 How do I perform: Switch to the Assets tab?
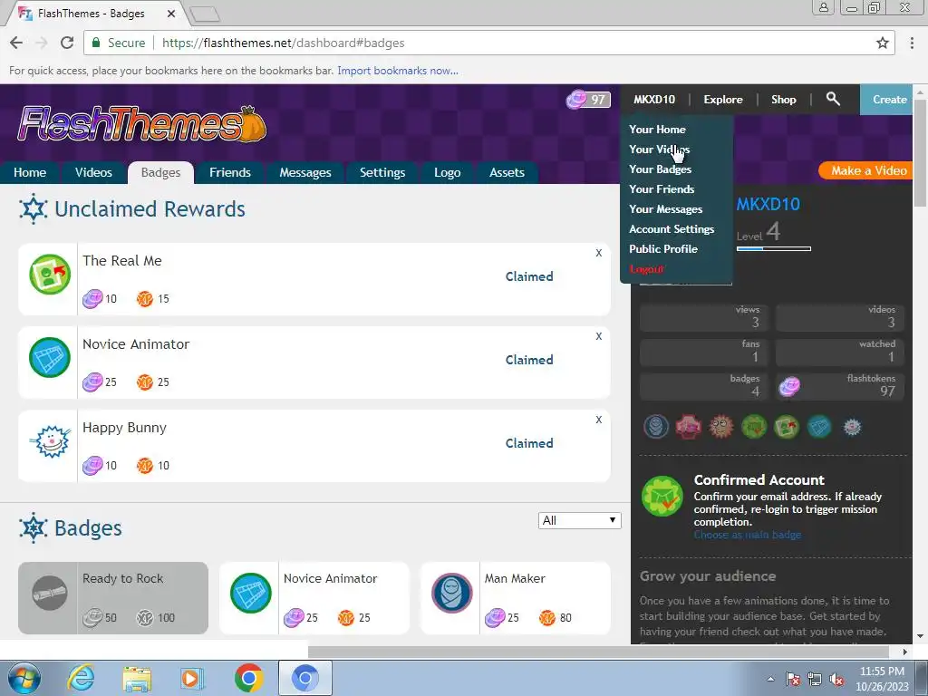507,172
